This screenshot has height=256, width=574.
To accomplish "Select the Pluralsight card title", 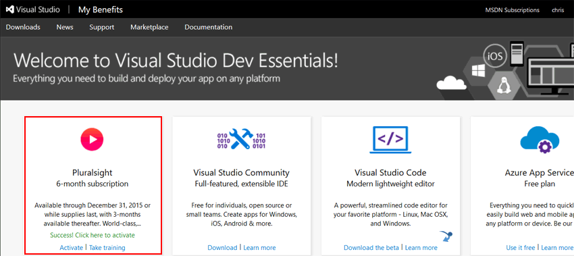I will click(x=93, y=172).
